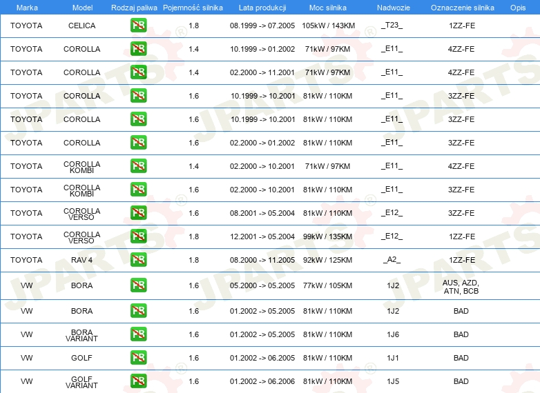Viewport: 540px width, 393px height.
Task: Click the fuel icon in the 1.6 COROLLA KOMBI row
Action: [138, 190]
